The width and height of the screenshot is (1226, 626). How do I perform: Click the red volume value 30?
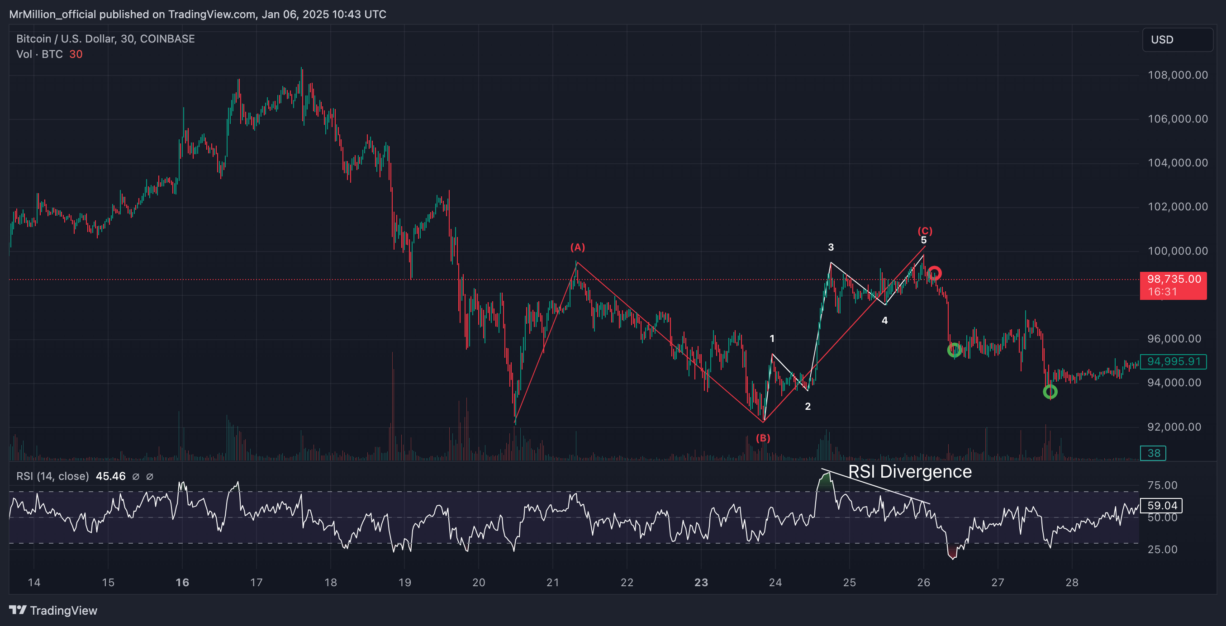point(76,54)
